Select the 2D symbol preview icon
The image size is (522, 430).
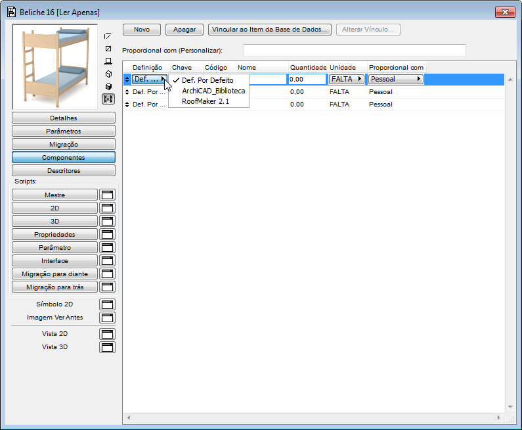pos(108,36)
